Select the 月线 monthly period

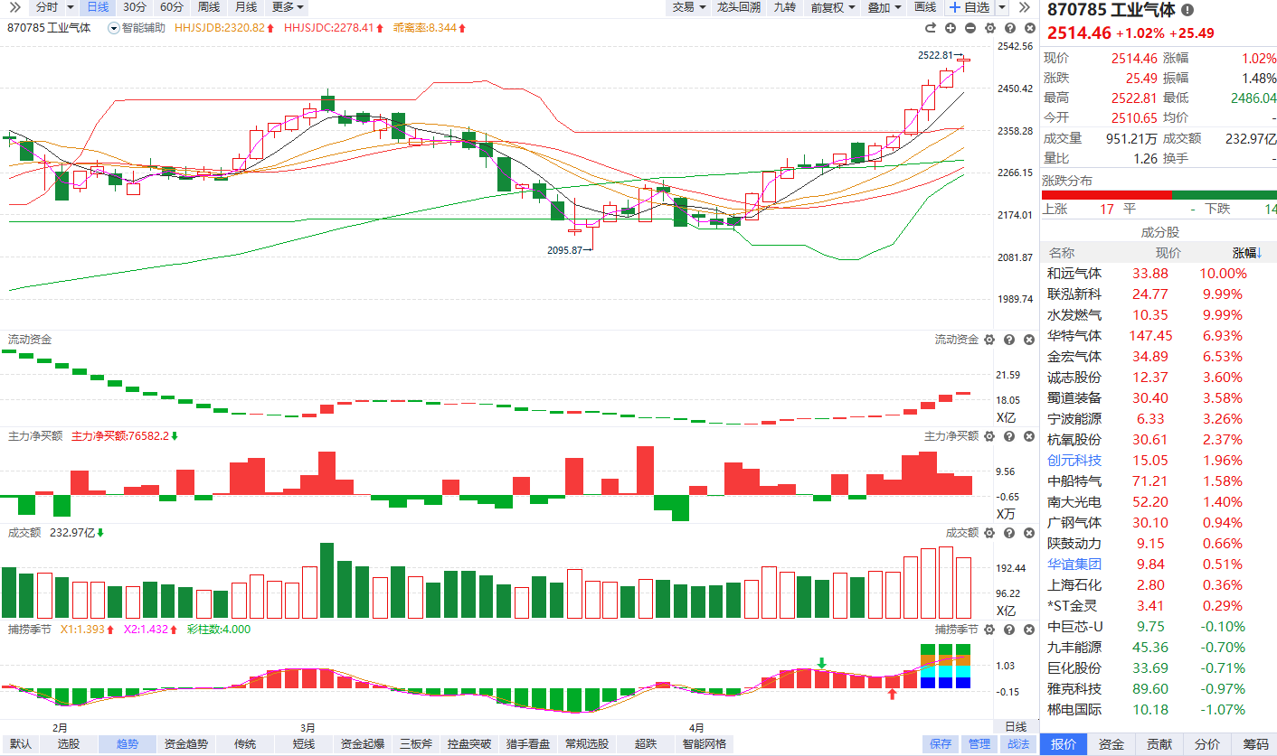point(246,7)
